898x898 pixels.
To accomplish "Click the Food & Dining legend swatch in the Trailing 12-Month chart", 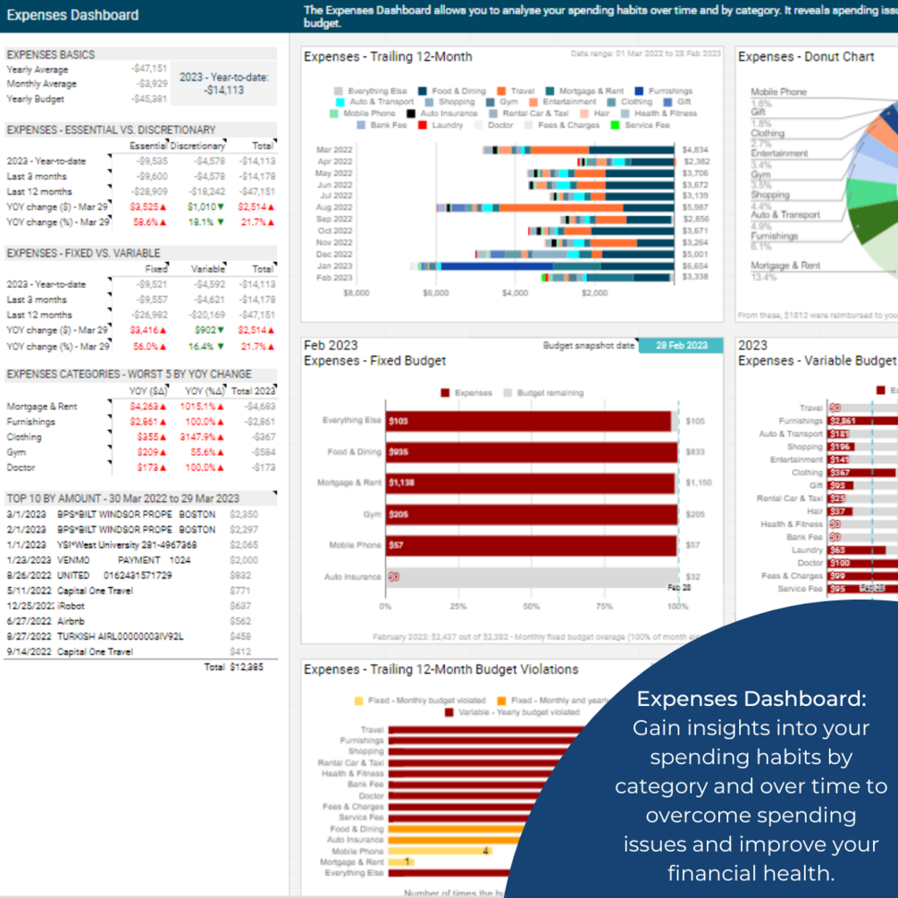I will [422, 91].
